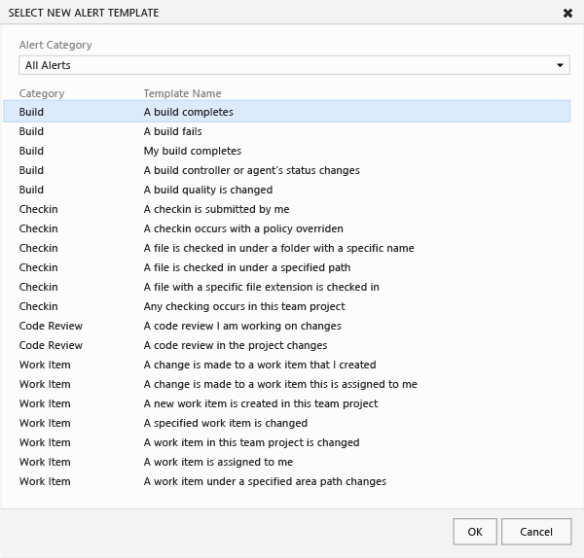This screenshot has width=584, height=558.
Task: Select 'A file with a specific file extension is checked in'
Action: click(287, 287)
